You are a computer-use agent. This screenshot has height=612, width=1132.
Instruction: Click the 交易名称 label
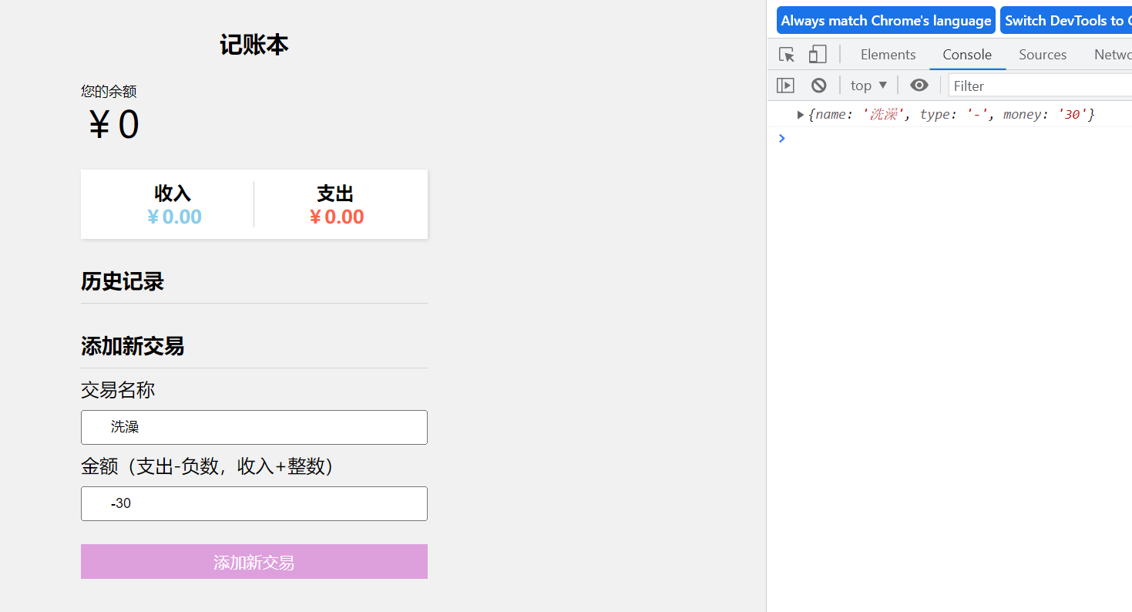coord(118,390)
